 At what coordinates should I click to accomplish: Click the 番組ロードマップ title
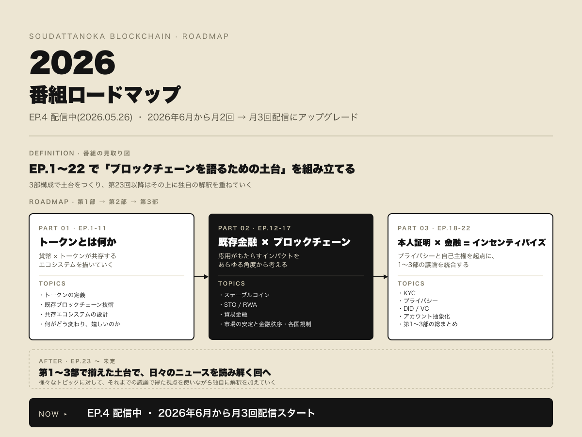(105, 94)
